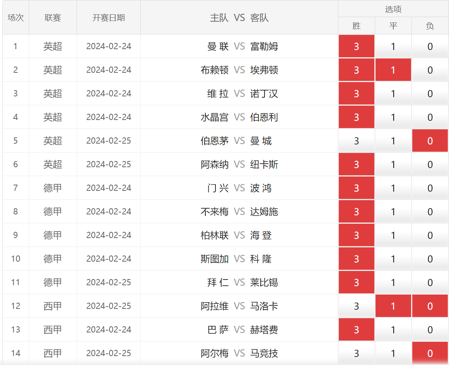Viewport: 449px width, 365px height.
Task: Toggle win option 3 for 阿森纳 VS 纽卡斯
Action: (357, 164)
